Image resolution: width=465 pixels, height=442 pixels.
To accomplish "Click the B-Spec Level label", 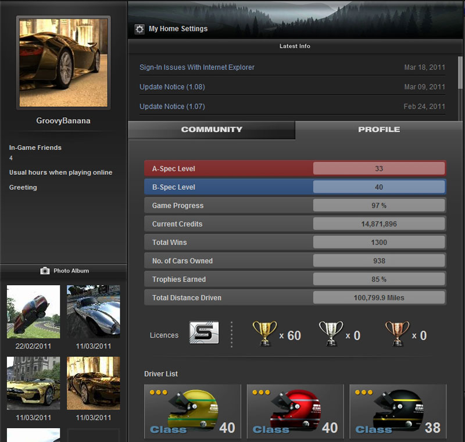I will pyautogui.click(x=173, y=187).
